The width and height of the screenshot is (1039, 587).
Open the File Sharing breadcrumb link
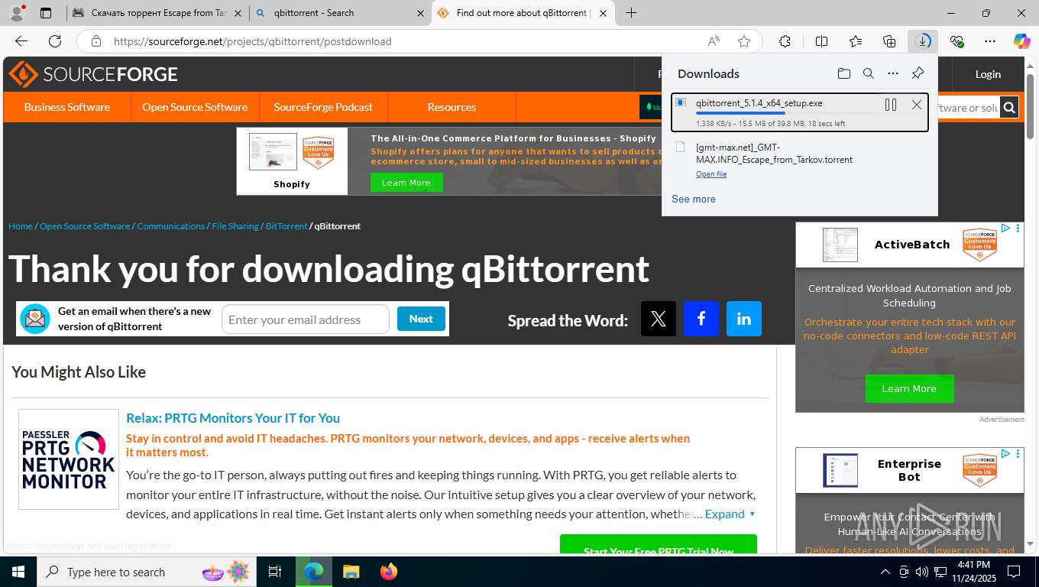pyautogui.click(x=235, y=226)
